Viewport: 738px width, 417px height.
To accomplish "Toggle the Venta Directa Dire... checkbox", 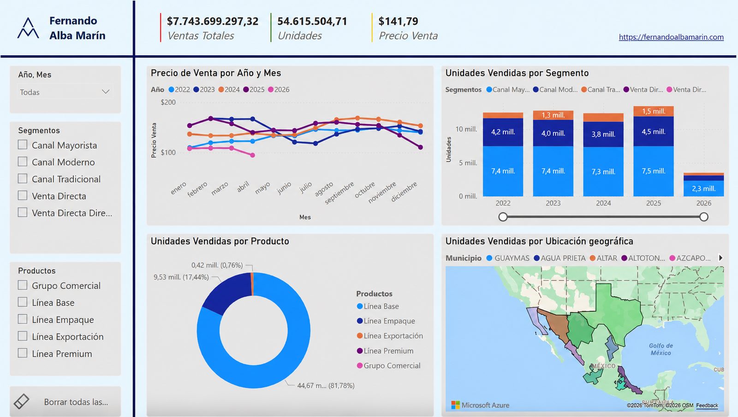I will (x=23, y=212).
